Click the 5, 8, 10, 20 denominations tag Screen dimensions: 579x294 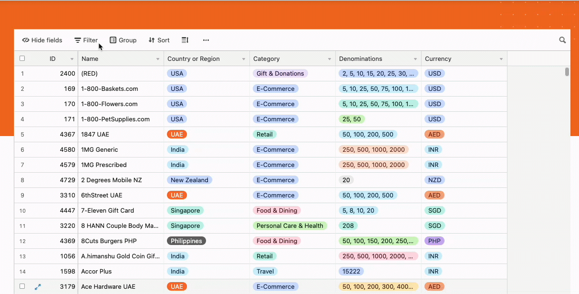click(358, 211)
